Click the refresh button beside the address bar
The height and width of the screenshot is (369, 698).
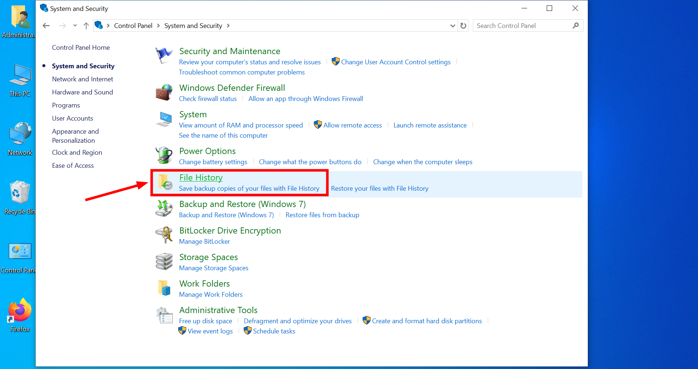click(x=463, y=25)
